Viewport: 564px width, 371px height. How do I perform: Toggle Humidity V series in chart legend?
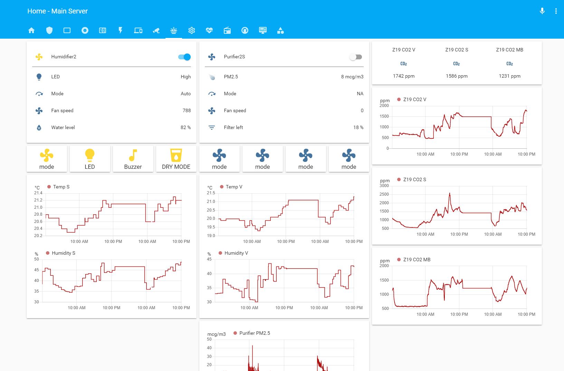coord(233,253)
